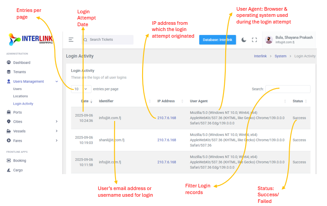The image size is (327, 206).
Task: Sort by the IP Address column
Action: coord(166,101)
